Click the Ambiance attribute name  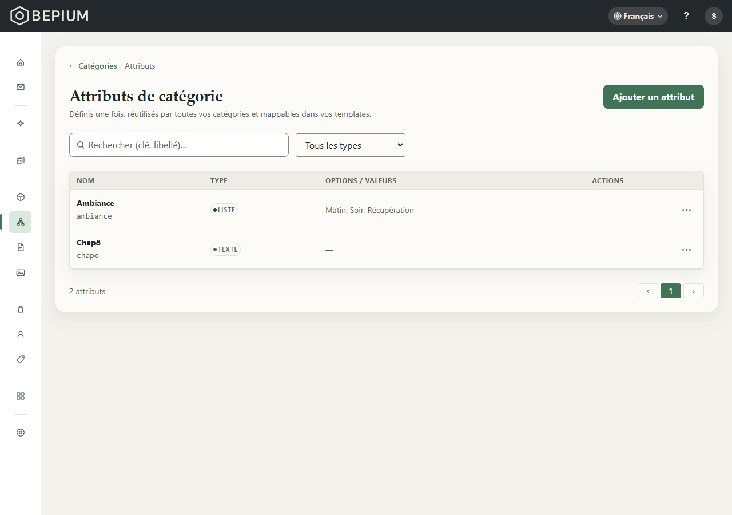coord(96,203)
